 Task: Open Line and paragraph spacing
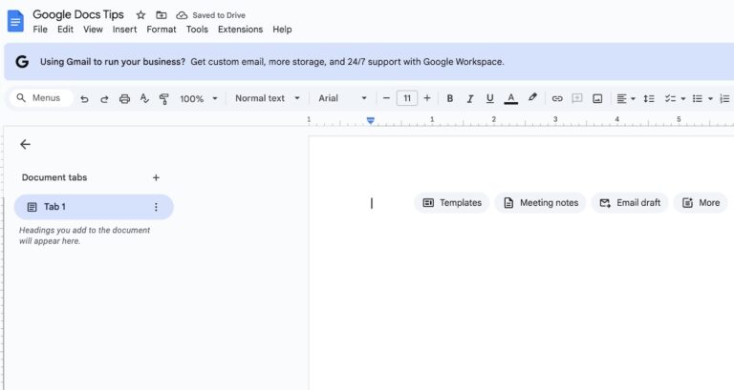pyautogui.click(x=649, y=98)
